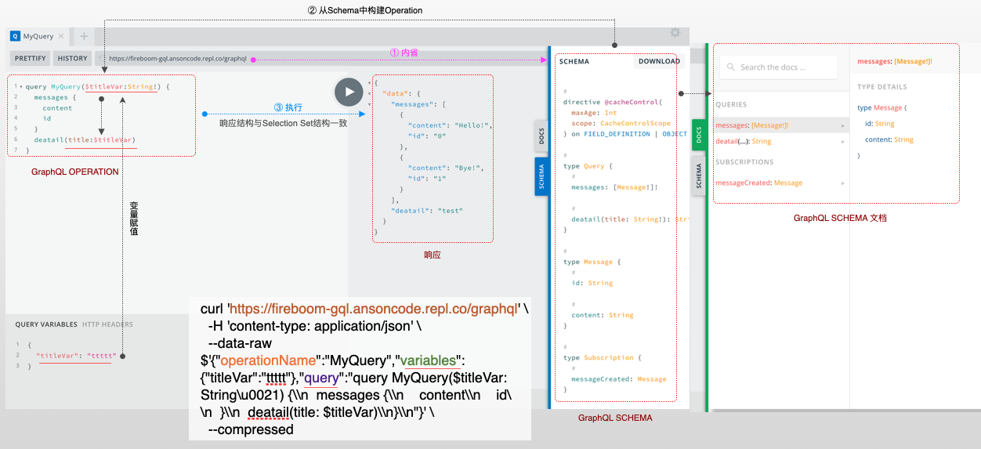Open the green DOCS side tab
The height and width of the screenshot is (449, 981).
tap(699, 135)
